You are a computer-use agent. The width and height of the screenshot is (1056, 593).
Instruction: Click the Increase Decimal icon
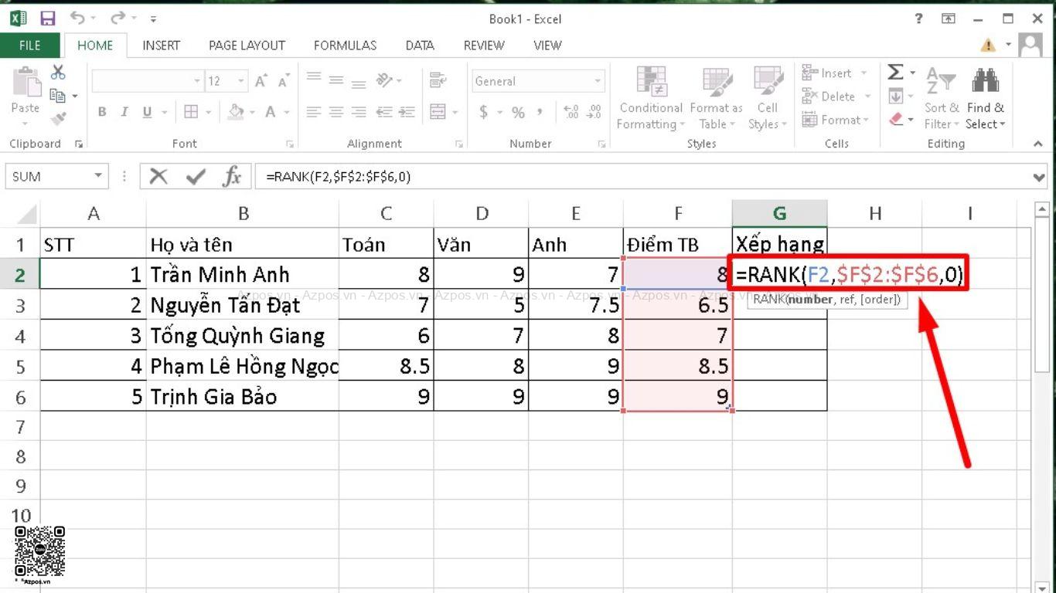tap(571, 112)
